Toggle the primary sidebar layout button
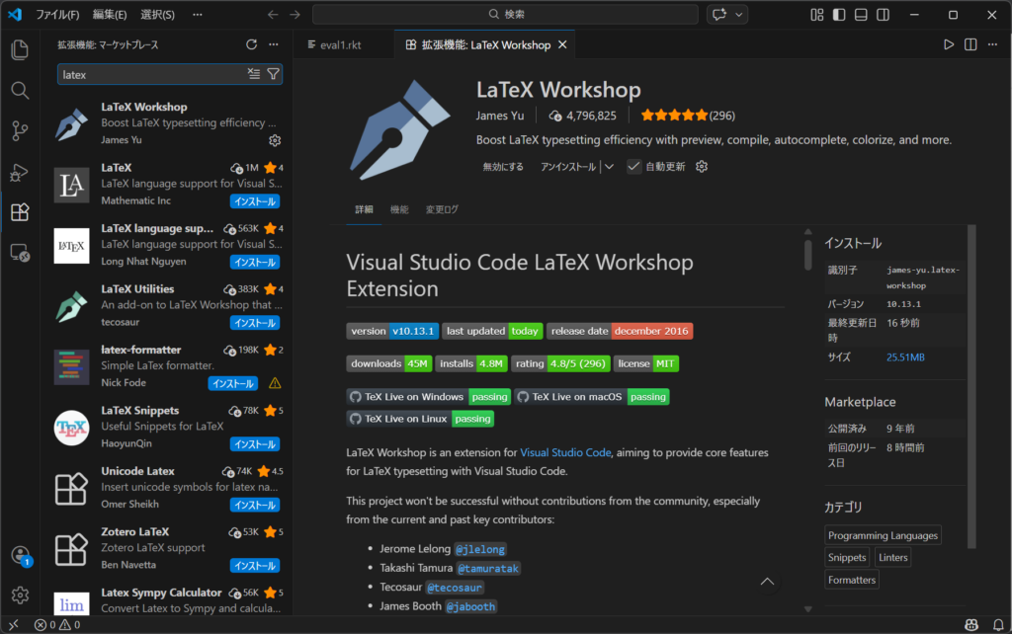1012x634 pixels. pyautogui.click(x=839, y=15)
